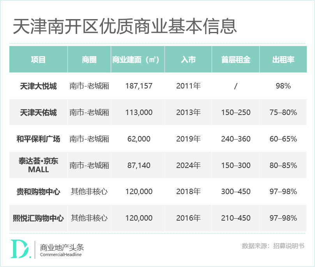Viewport: 315px width, 267px height.
Task: Click the 2013年 opening year
Action: 188,112
